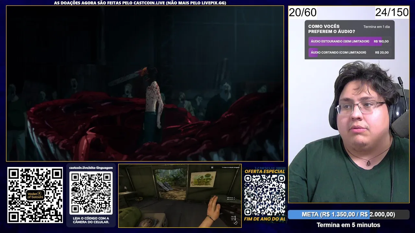
Task: Click the 24/150 counter
Action: 392,12
